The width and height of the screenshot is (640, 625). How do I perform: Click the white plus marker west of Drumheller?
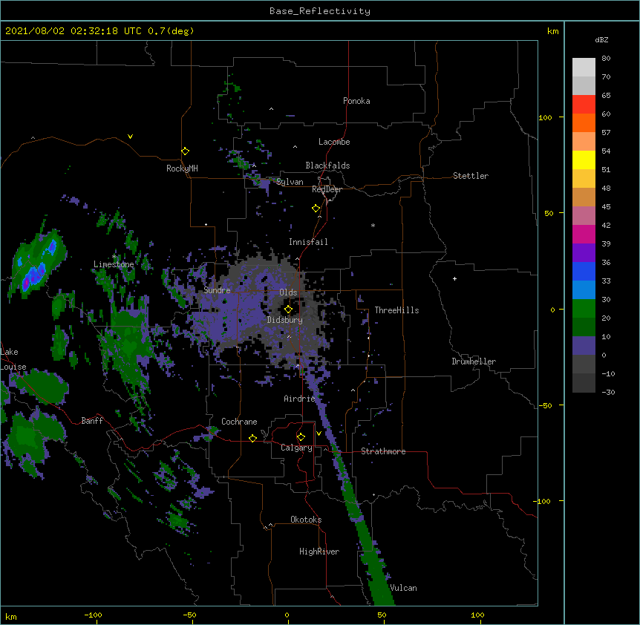pos(454,278)
